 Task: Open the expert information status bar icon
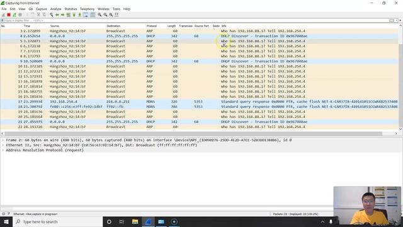(3, 214)
